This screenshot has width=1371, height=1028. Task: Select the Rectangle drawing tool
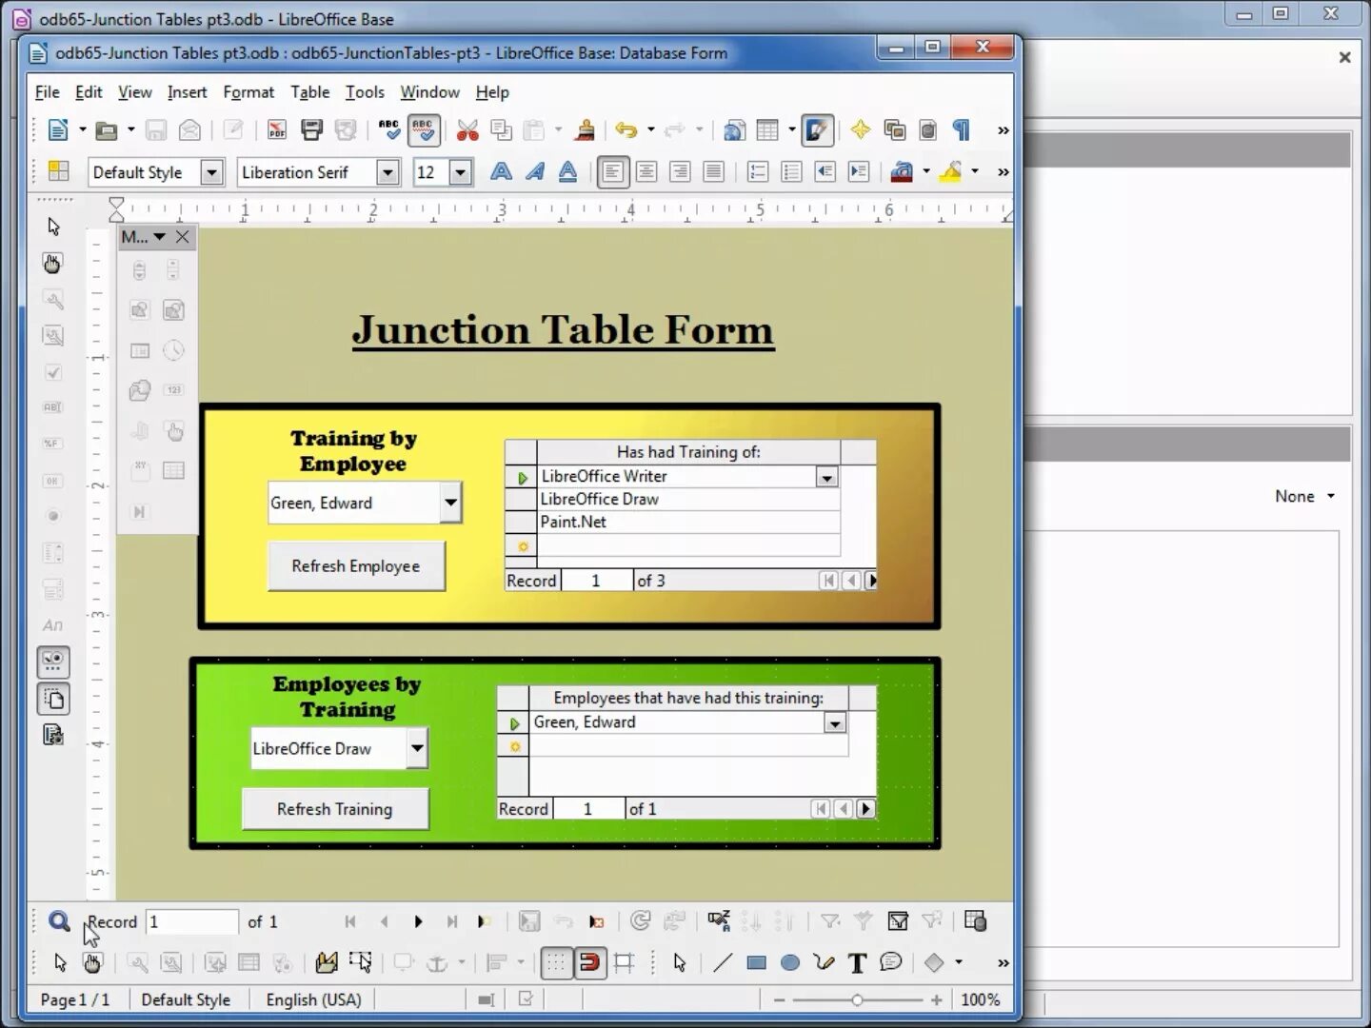[x=757, y=963]
